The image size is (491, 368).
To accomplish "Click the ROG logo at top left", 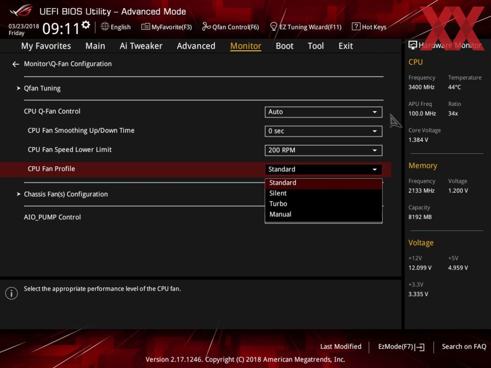I will tap(21, 11).
